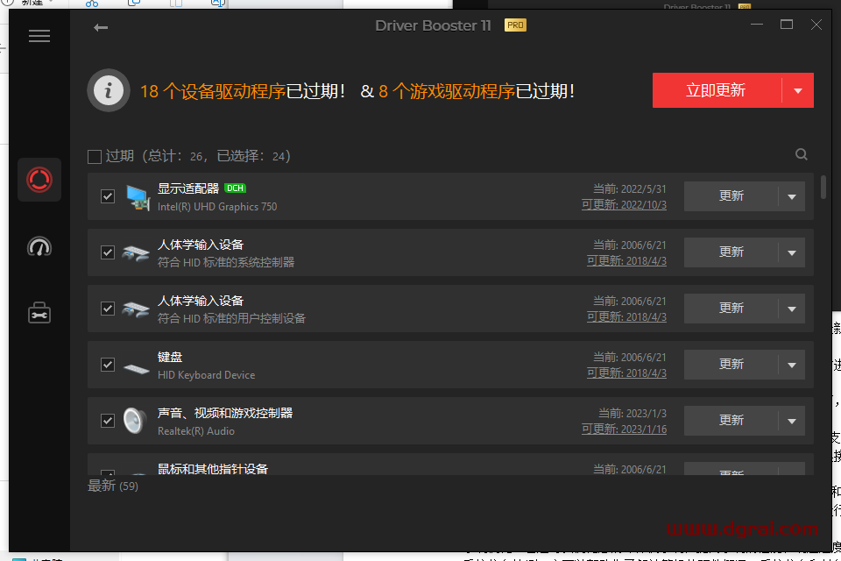Expand update options for Intel UHD Graphics 750

pyautogui.click(x=792, y=197)
